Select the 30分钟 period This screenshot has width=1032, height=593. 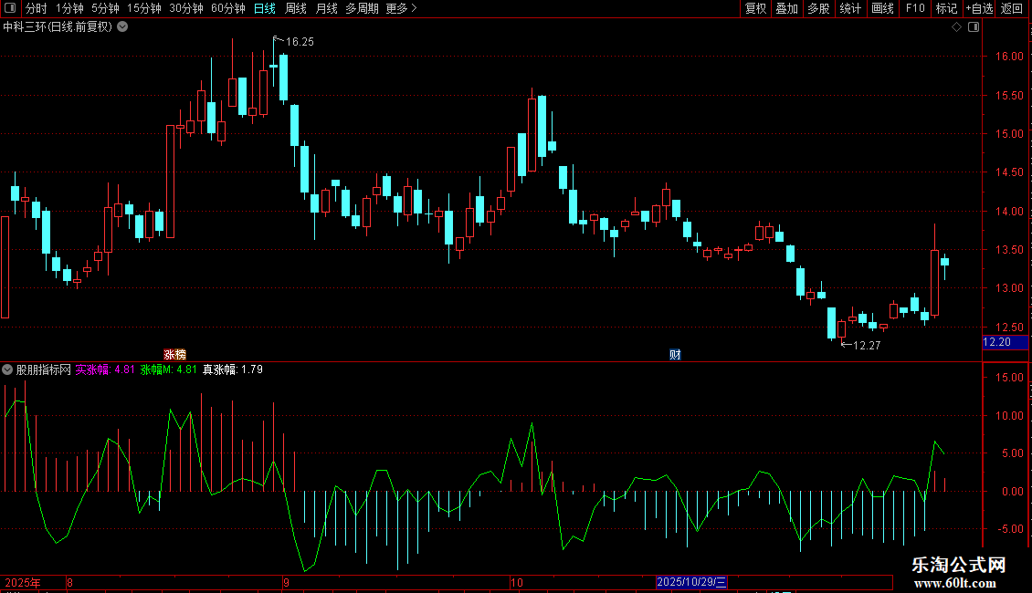point(186,8)
